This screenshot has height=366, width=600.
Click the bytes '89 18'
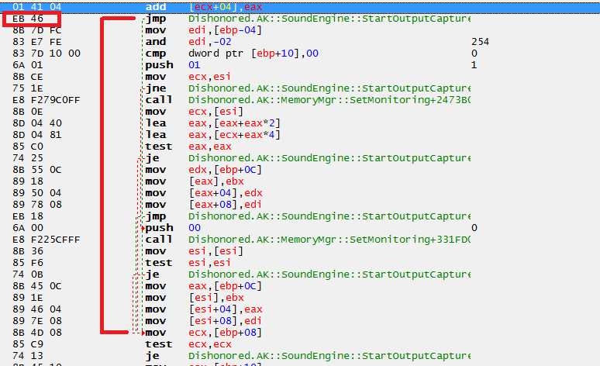pyautogui.click(x=28, y=181)
